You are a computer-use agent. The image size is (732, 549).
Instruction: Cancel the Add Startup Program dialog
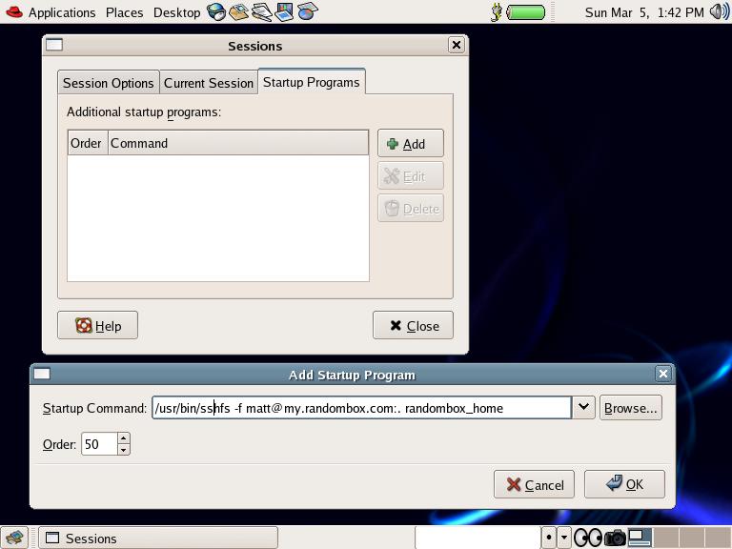point(534,484)
